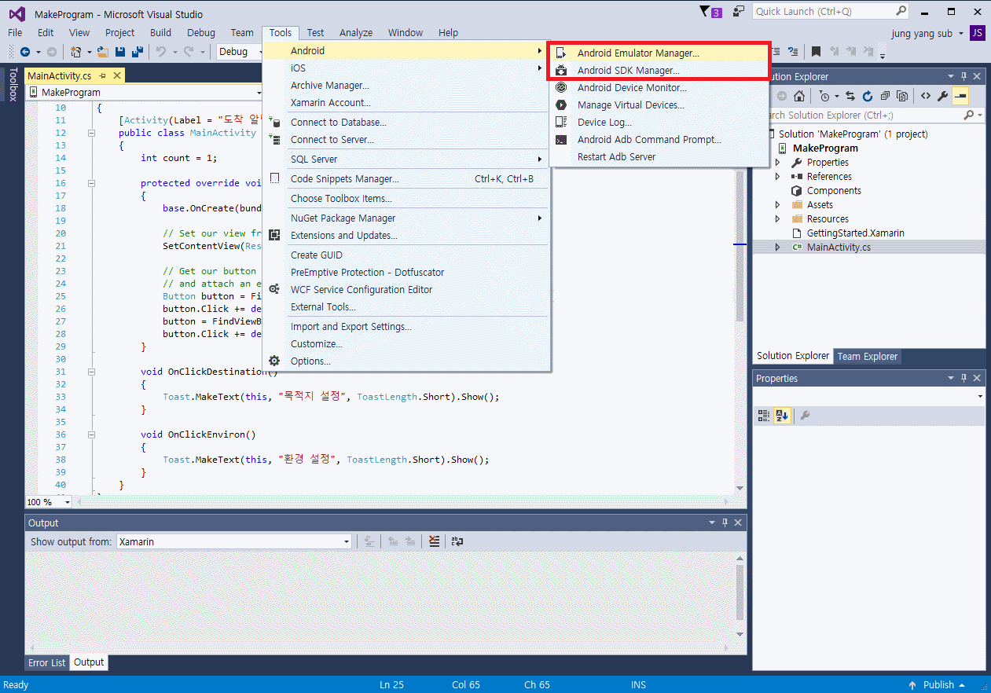Click the Publish icon in status bar

912,684
